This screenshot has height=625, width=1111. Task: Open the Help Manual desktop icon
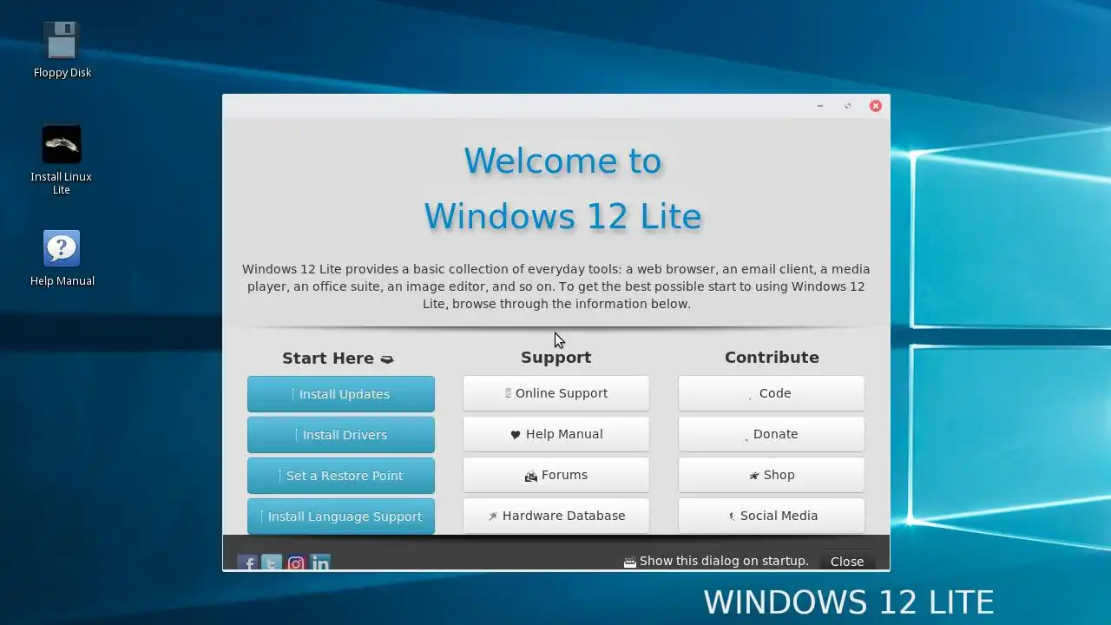(62, 258)
